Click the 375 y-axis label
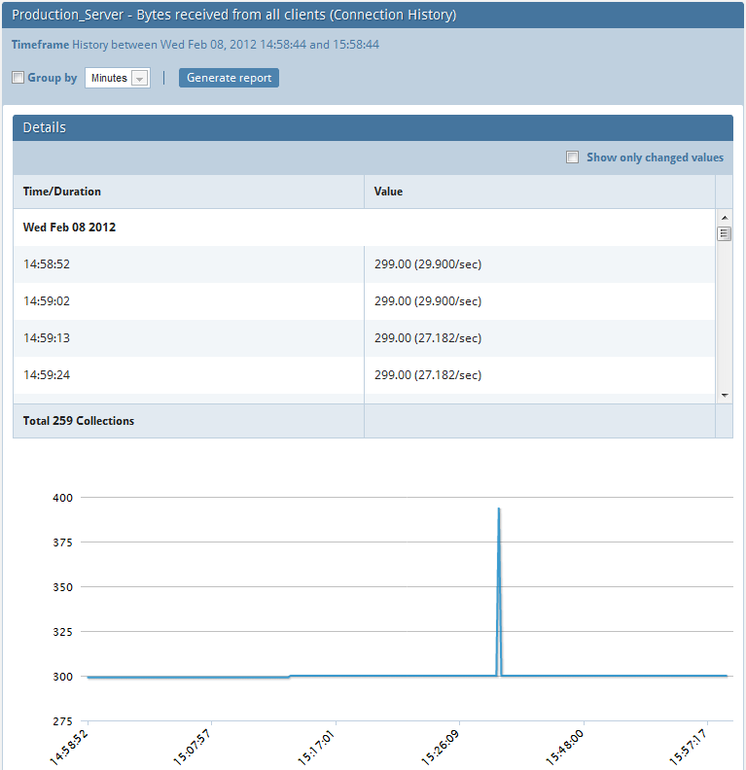746x770 pixels. 63,542
